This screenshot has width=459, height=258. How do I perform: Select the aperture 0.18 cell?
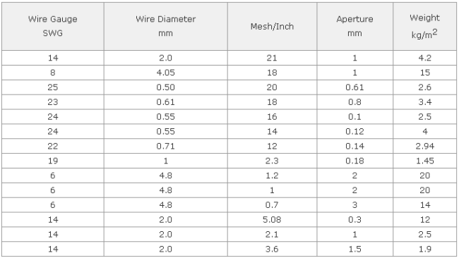354,161
